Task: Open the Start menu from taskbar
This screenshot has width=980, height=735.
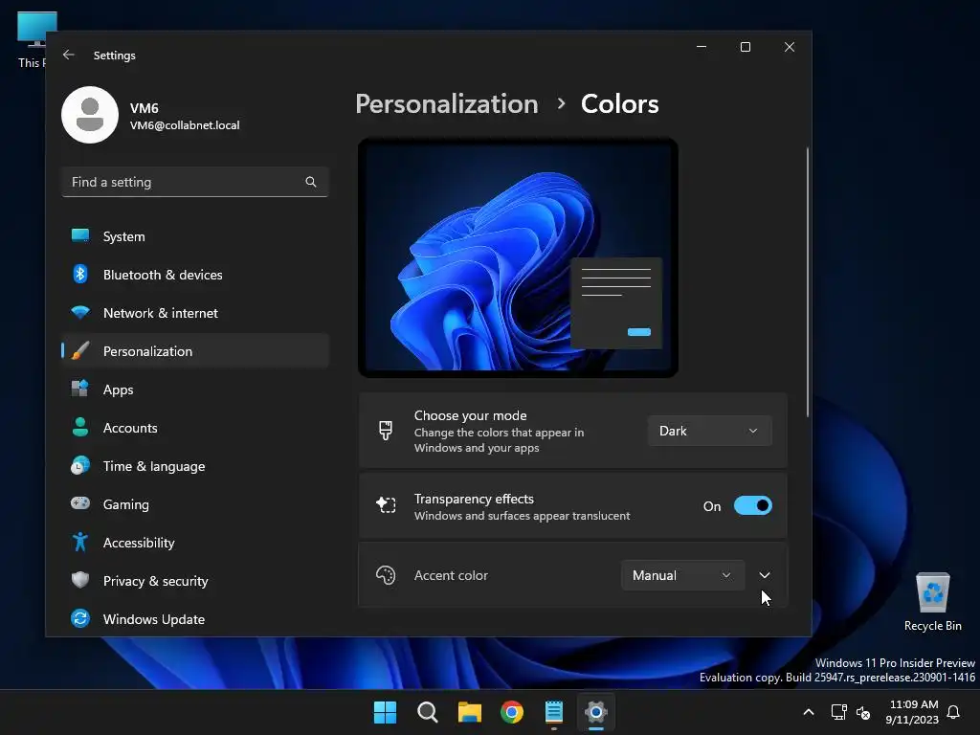Action: 385,712
